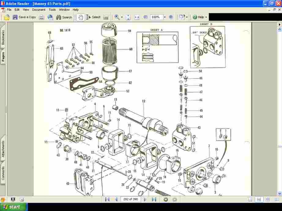The height and width of the screenshot is (211, 282).
Task: Show the Pages side panel tab
Action: pyautogui.click(x=3, y=57)
